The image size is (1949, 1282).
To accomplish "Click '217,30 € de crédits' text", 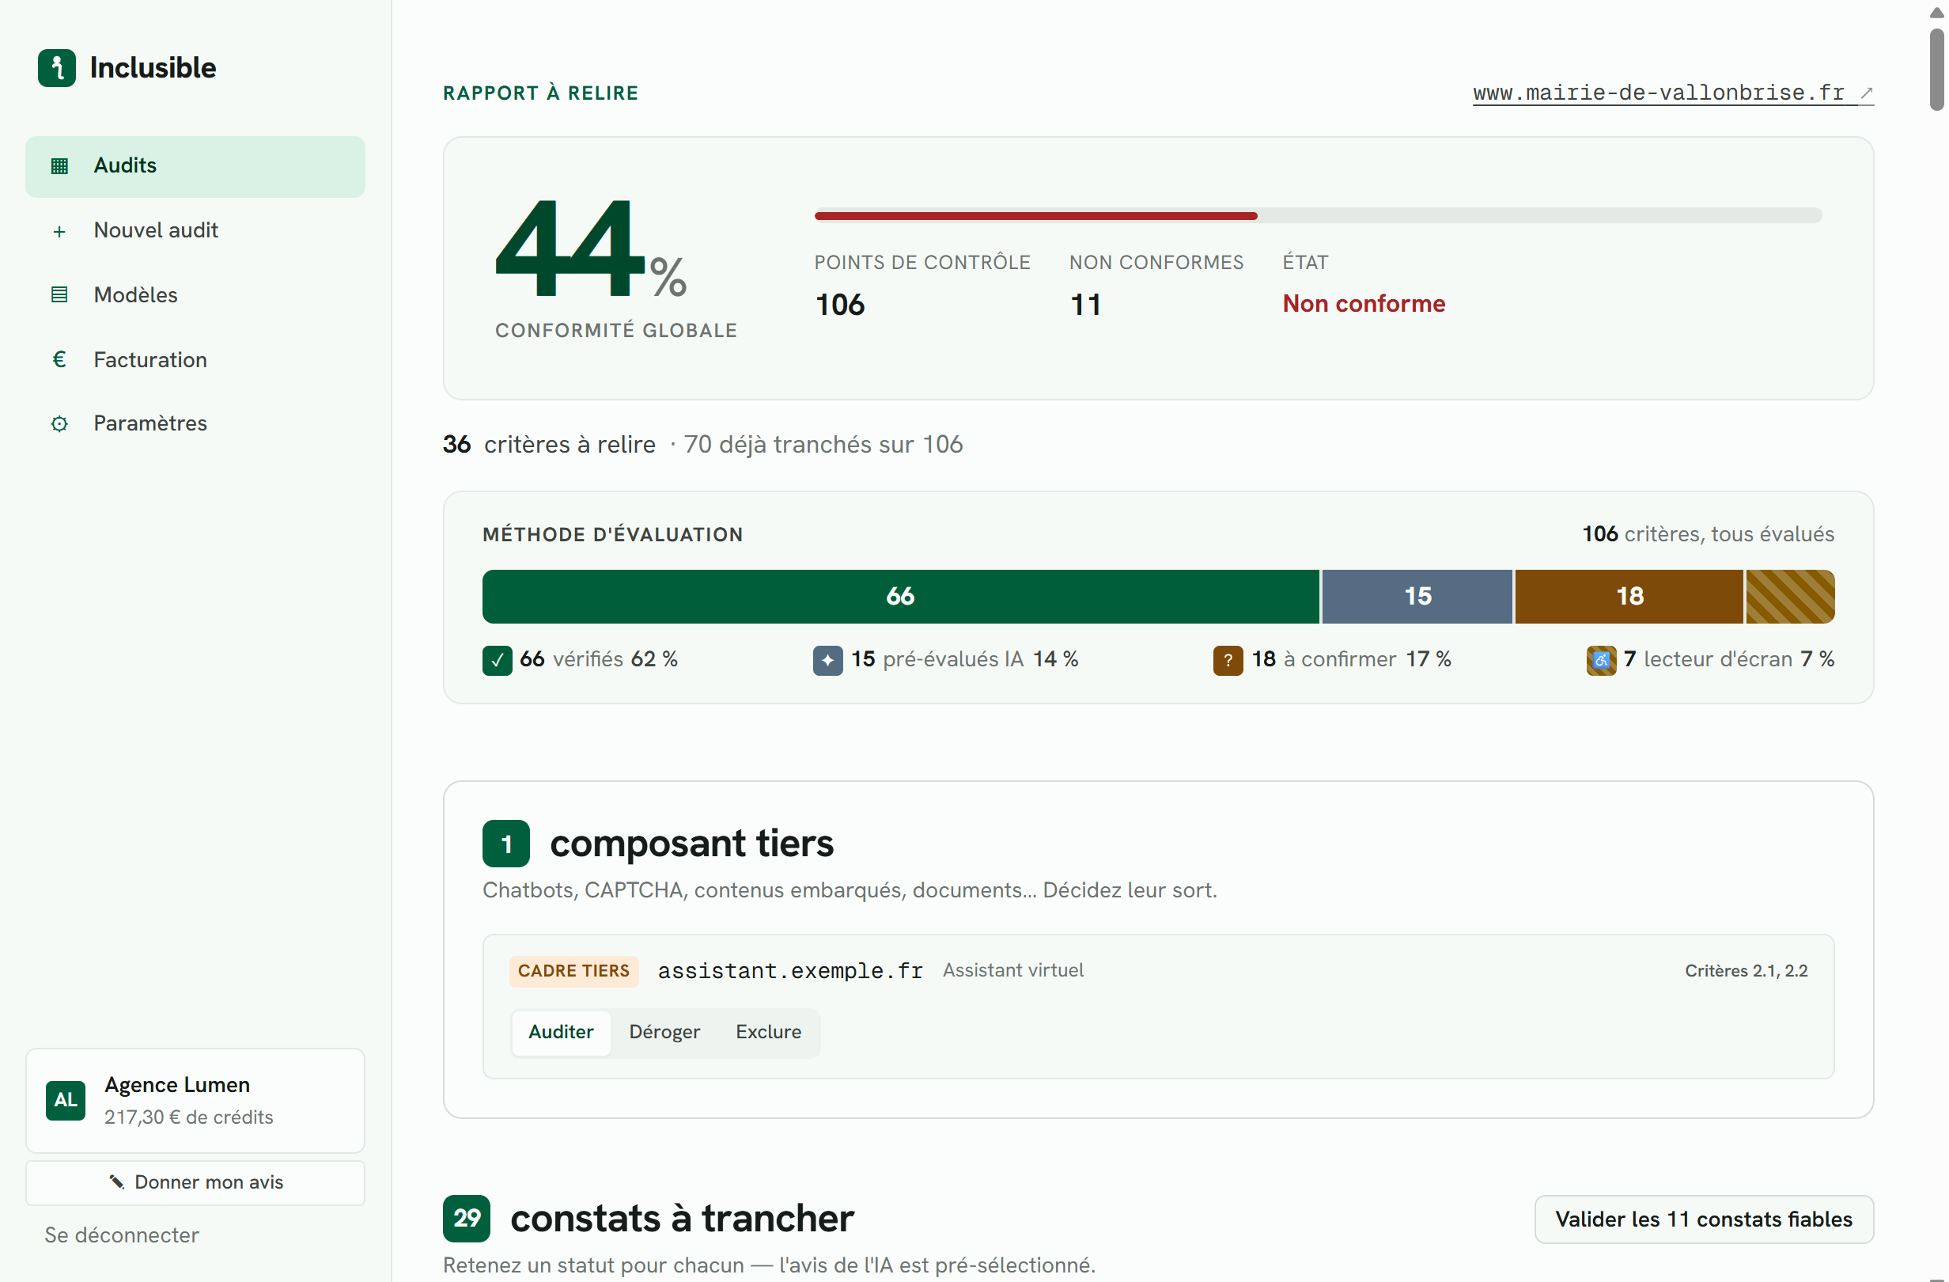I will (188, 1117).
